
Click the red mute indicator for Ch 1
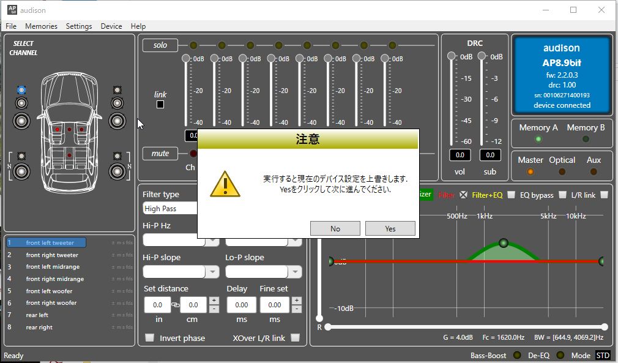(193, 153)
